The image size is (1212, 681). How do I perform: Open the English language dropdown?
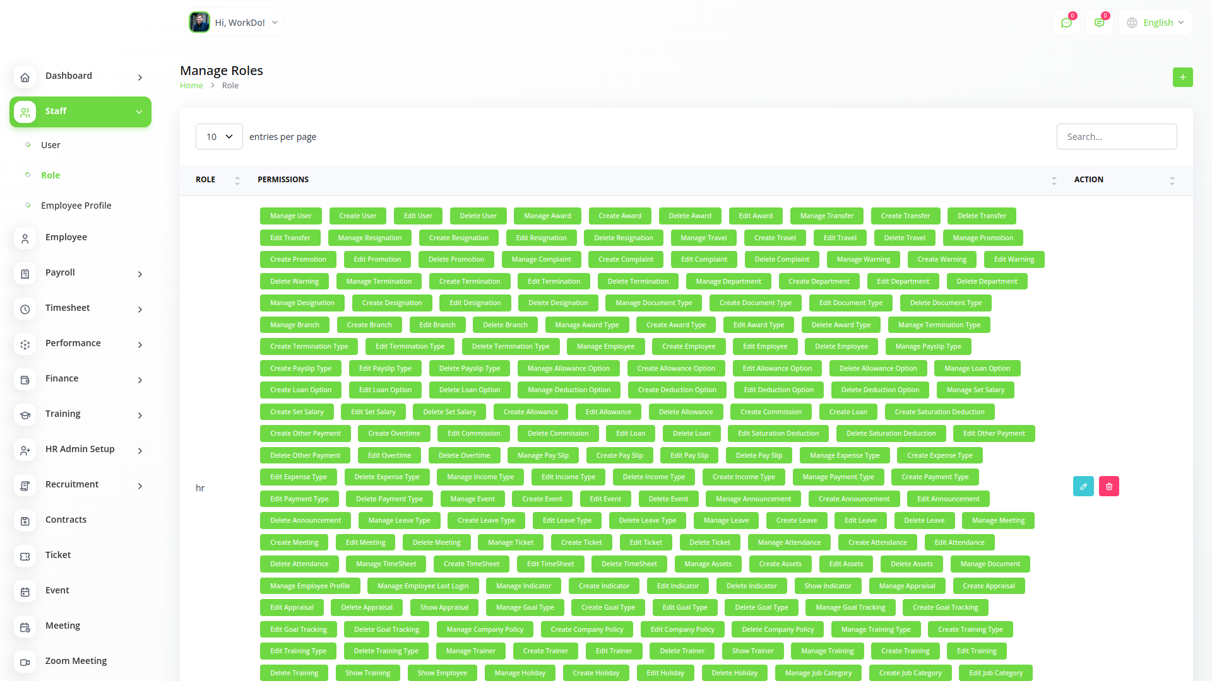coord(1155,23)
